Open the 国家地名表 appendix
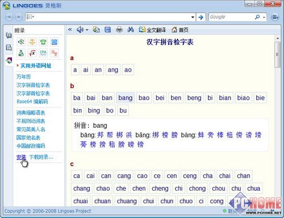 point(28,137)
